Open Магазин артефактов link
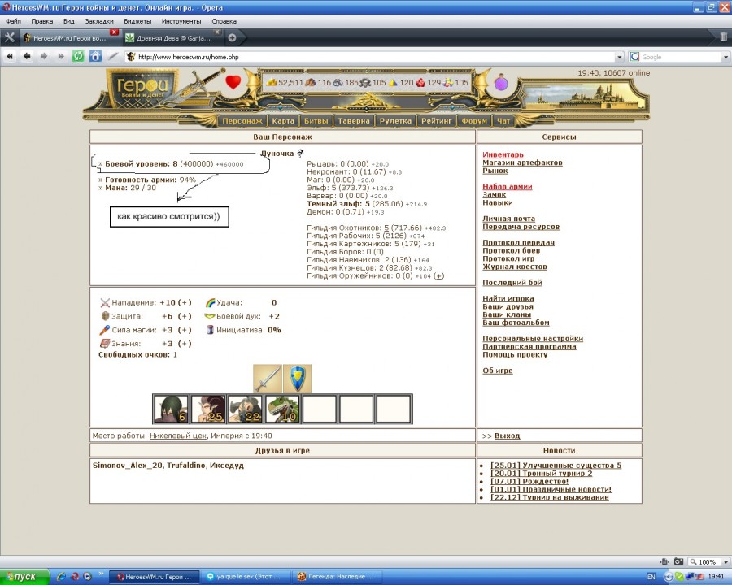The height and width of the screenshot is (585, 732). pyautogui.click(x=522, y=162)
